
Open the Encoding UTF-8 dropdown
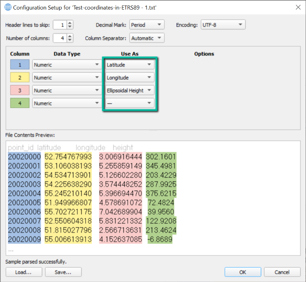tap(223, 25)
